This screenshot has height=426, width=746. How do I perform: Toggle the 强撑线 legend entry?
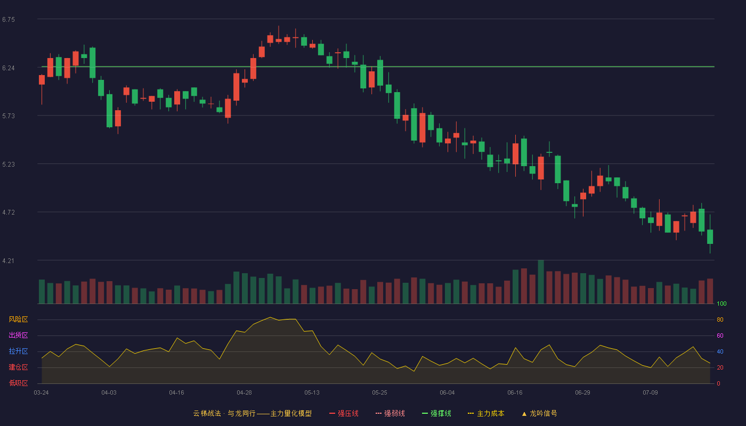[436, 413]
